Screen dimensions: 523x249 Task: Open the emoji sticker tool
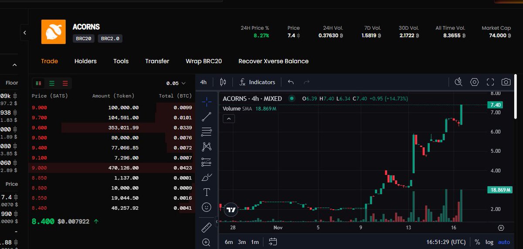click(x=207, y=207)
